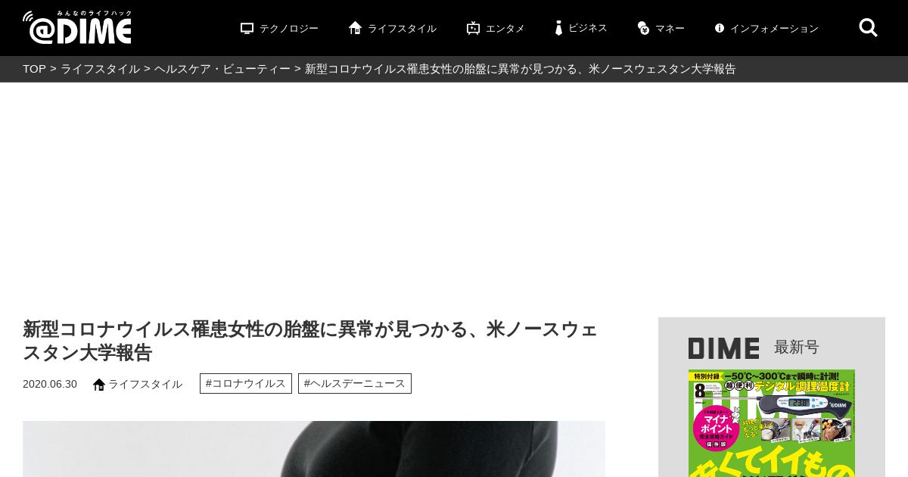Viewport: 908px width, 477px height.
Task: Click the house icon under the article title
Action: (x=99, y=385)
